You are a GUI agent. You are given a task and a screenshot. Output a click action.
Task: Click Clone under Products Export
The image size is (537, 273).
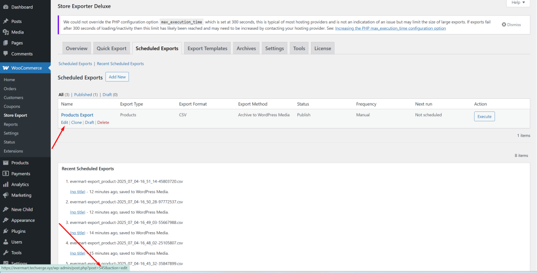77,122
